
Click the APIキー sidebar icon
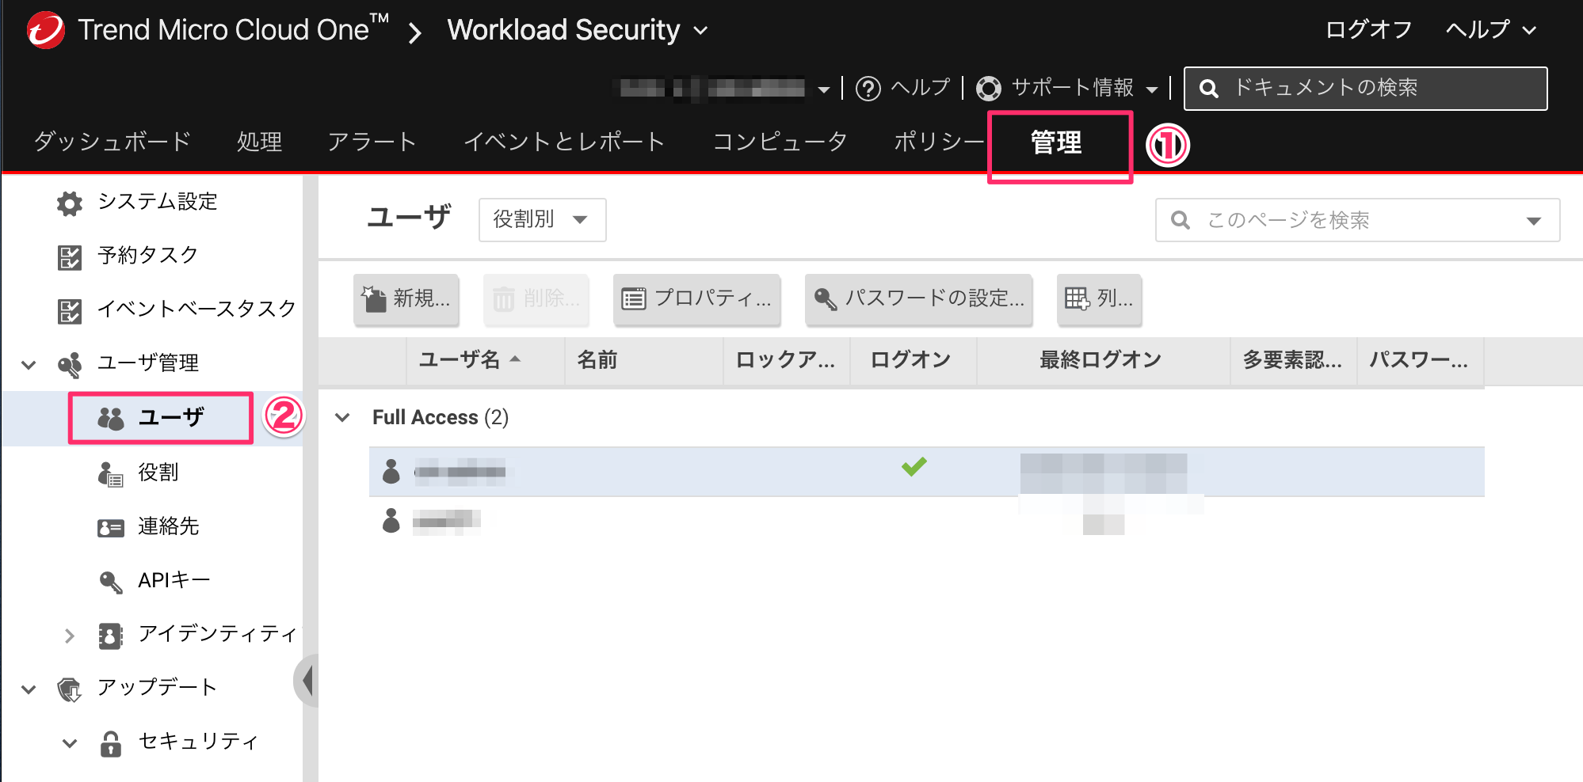tap(109, 579)
